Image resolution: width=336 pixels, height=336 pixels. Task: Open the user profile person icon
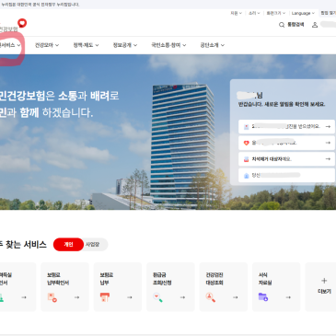click(x=315, y=25)
